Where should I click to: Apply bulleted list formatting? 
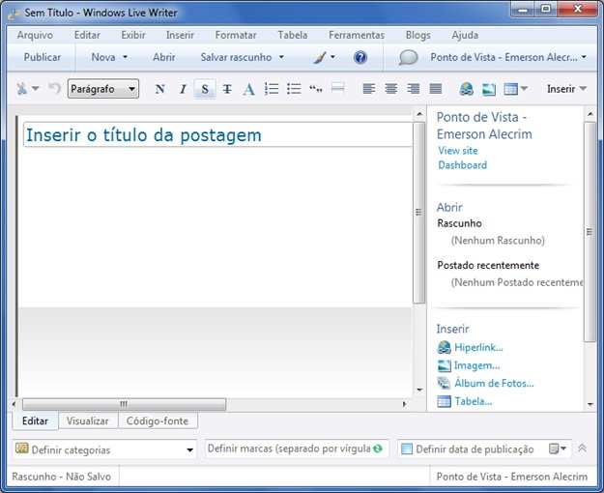pos(294,89)
